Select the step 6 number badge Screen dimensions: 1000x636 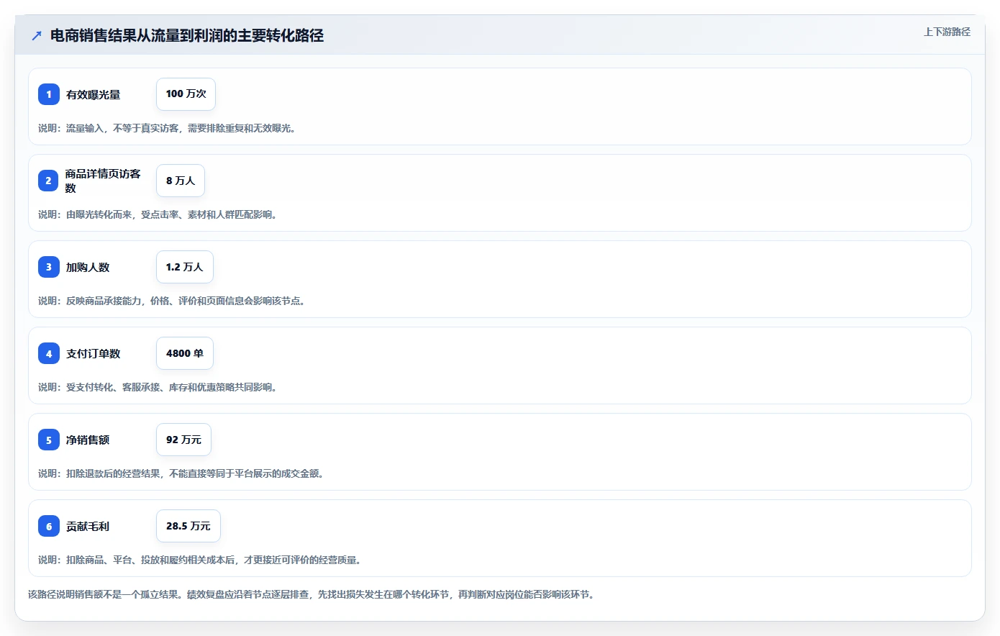(x=49, y=526)
